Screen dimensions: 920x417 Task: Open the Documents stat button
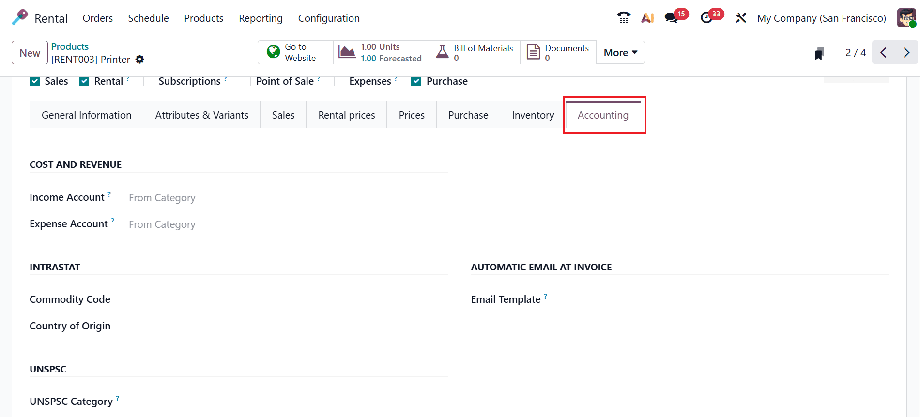point(558,52)
